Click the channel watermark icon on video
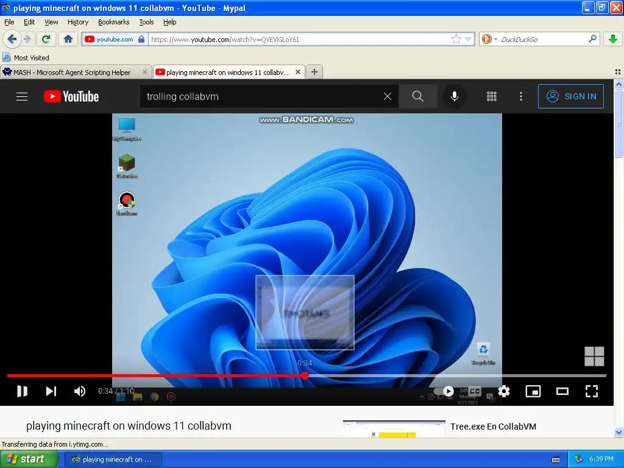Viewport: 624px width, 468px height. pyautogui.click(x=594, y=356)
